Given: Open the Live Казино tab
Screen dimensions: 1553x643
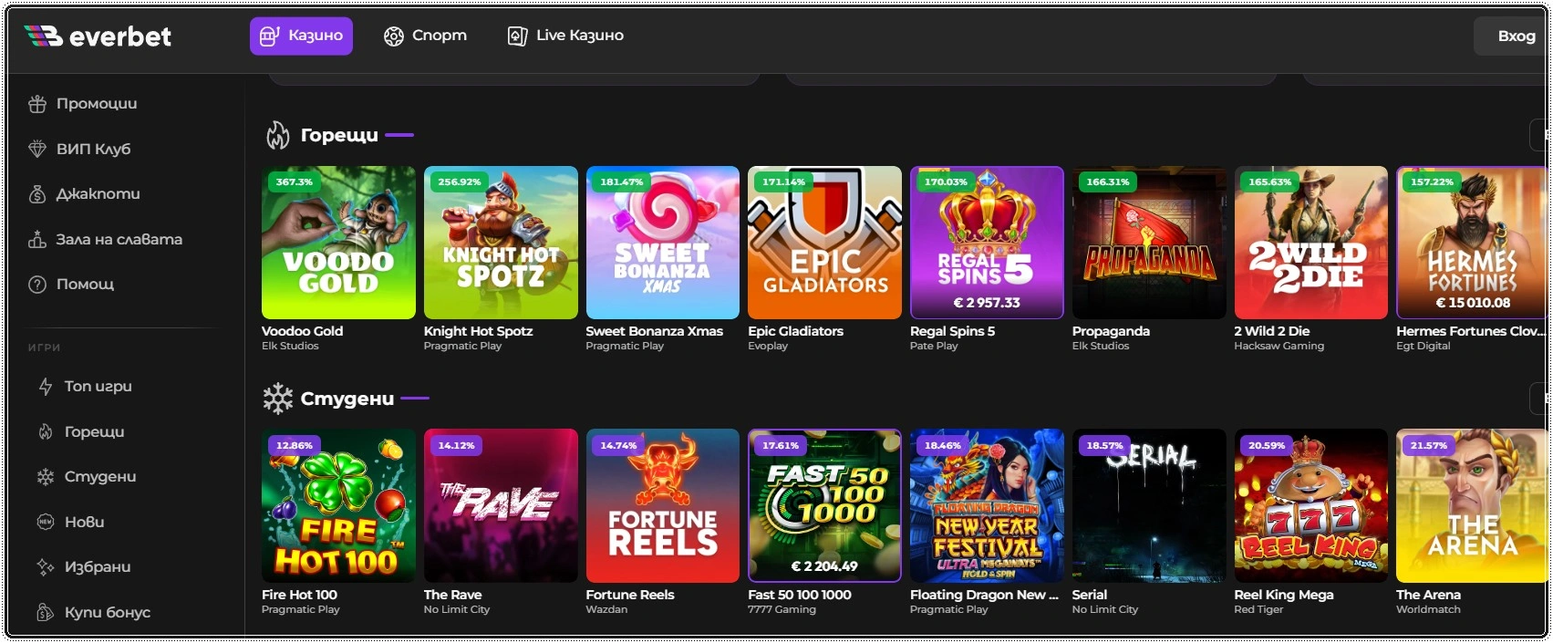Looking at the screenshot, I should tap(565, 36).
